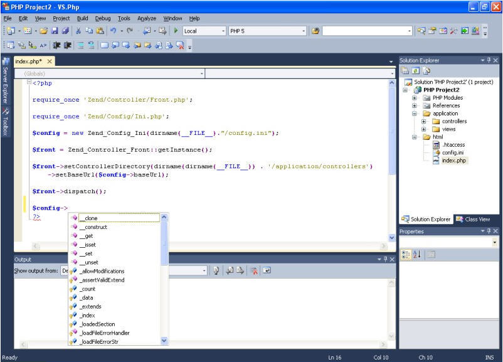The image size is (503, 362).
Task: Click the Copy icon in toolbar
Action: (89, 31)
